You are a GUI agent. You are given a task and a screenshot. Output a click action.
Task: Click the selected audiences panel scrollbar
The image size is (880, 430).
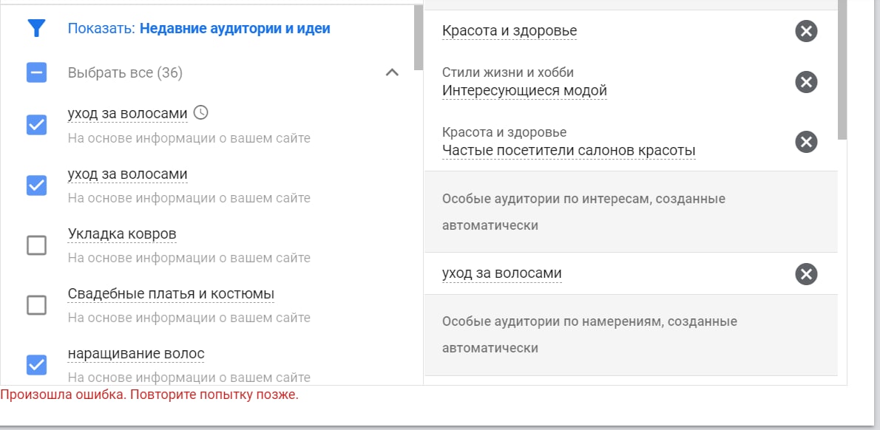coord(842,69)
